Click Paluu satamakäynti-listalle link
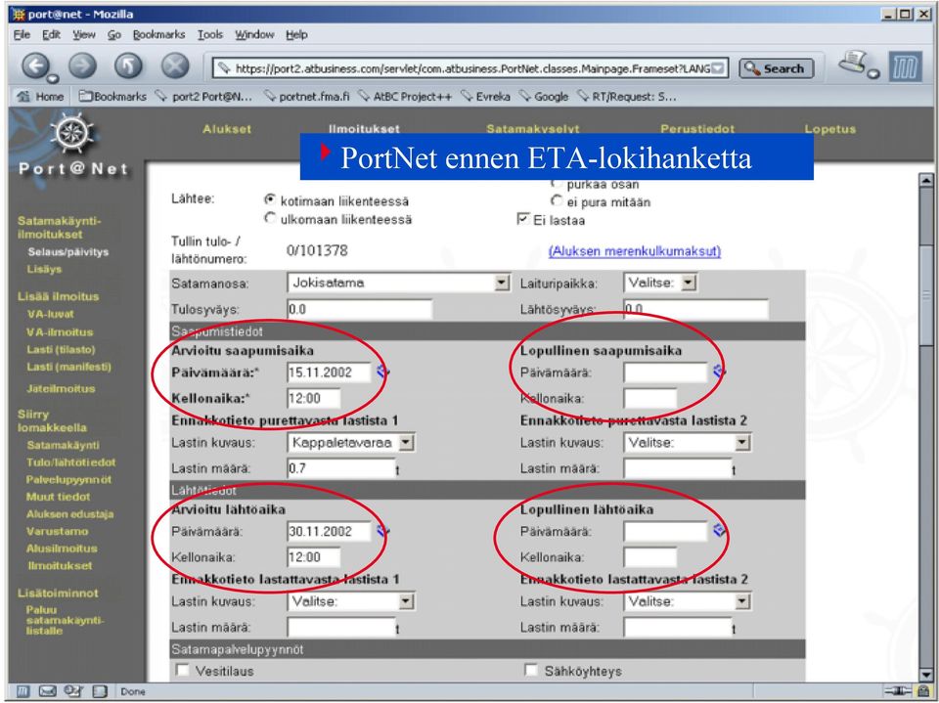 click(65, 620)
